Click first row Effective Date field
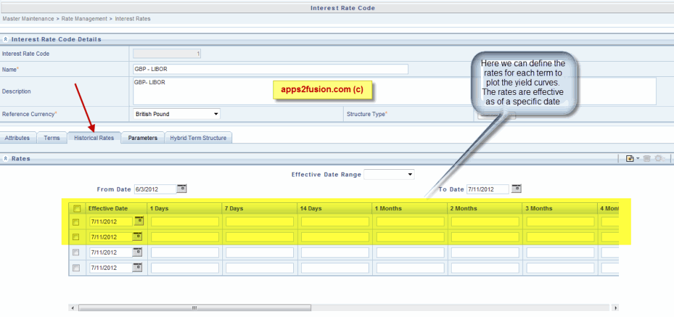 click(111, 222)
